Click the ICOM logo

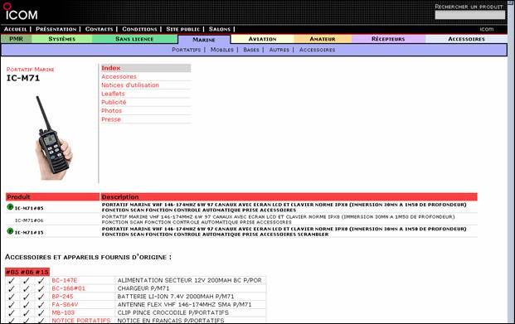click(x=21, y=12)
